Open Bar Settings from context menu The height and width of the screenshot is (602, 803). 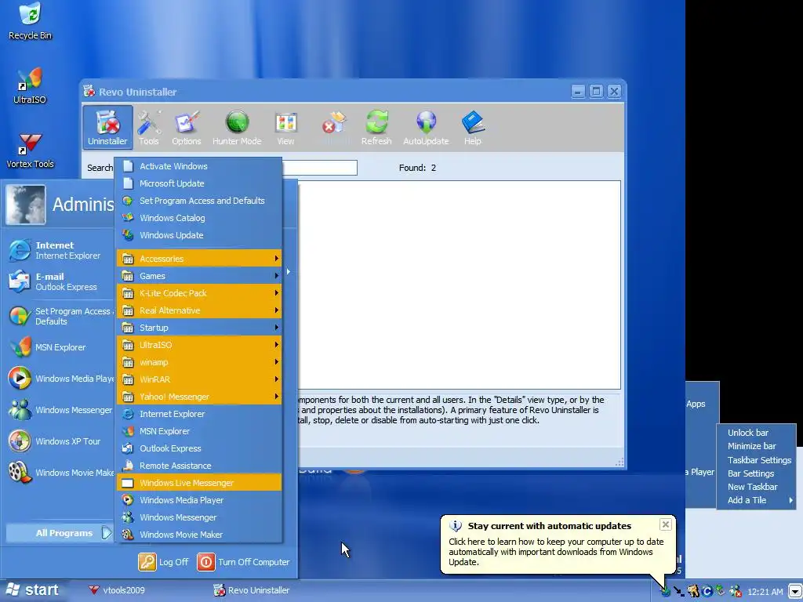point(757,473)
